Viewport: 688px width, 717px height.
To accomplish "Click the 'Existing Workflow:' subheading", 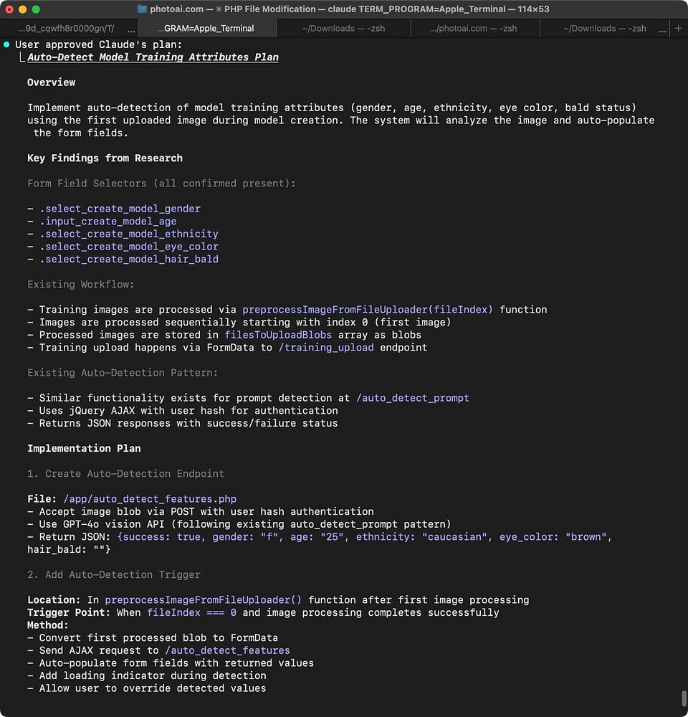I will tap(80, 285).
